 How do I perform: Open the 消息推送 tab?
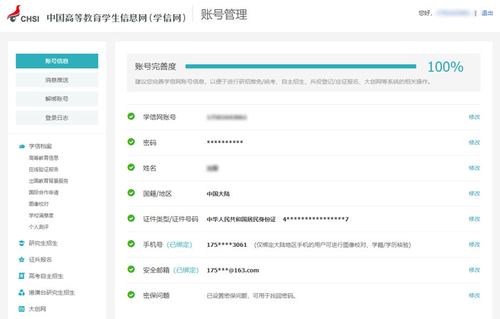[x=57, y=80]
